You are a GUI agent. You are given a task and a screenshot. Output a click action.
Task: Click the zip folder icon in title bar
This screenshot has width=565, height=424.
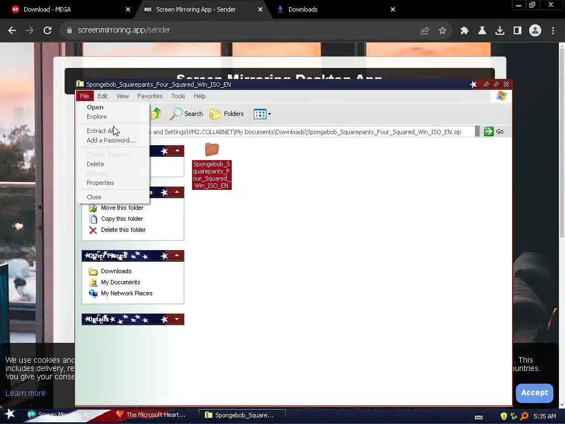(x=79, y=84)
